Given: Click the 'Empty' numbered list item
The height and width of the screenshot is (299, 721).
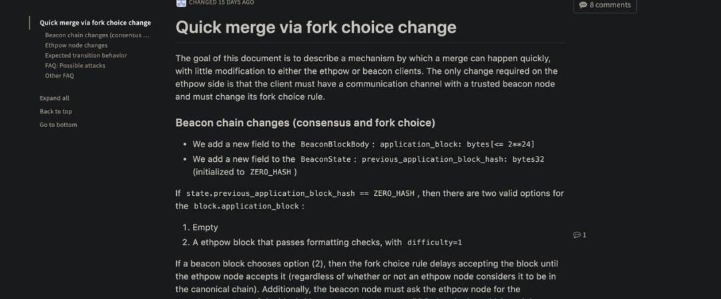Looking at the screenshot, I should [205, 227].
